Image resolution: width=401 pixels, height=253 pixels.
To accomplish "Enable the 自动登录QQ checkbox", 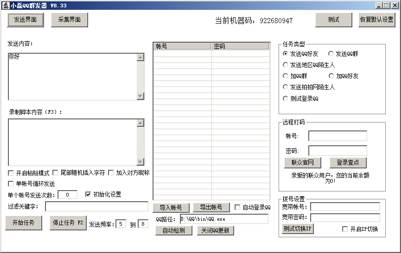I will coord(237,207).
